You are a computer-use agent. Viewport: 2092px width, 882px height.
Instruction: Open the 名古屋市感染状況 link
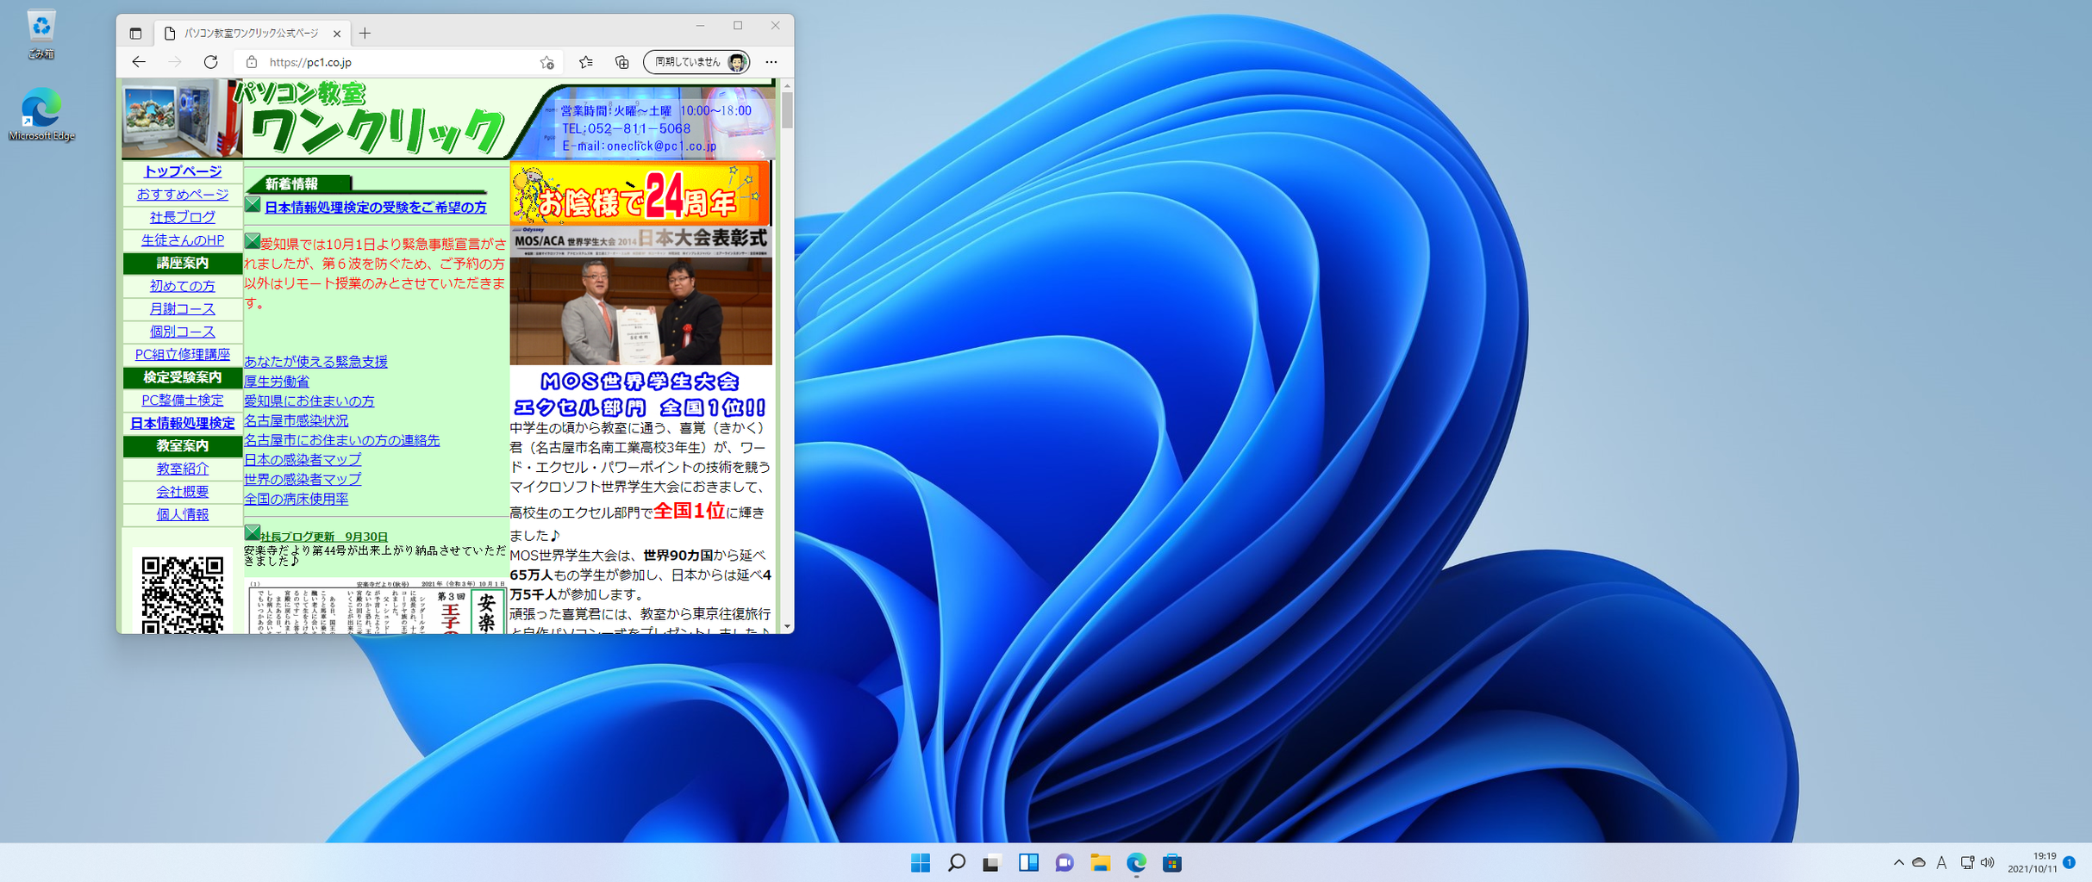[297, 420]
